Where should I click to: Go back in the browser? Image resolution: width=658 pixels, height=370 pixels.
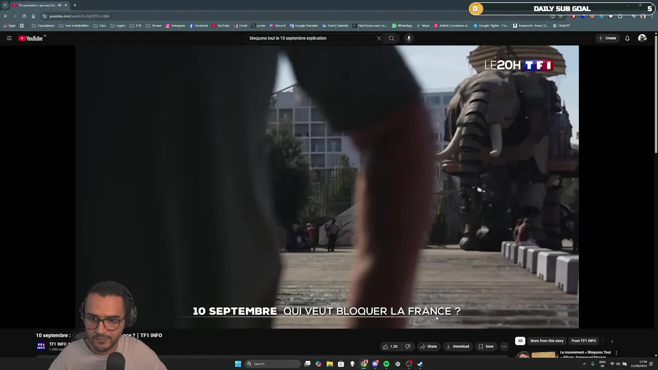tap(6, 16)
